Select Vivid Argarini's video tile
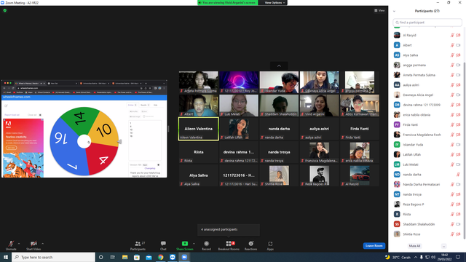Viewport: 466px width, 262px height. pyautogui.click(x=319, y=106)
